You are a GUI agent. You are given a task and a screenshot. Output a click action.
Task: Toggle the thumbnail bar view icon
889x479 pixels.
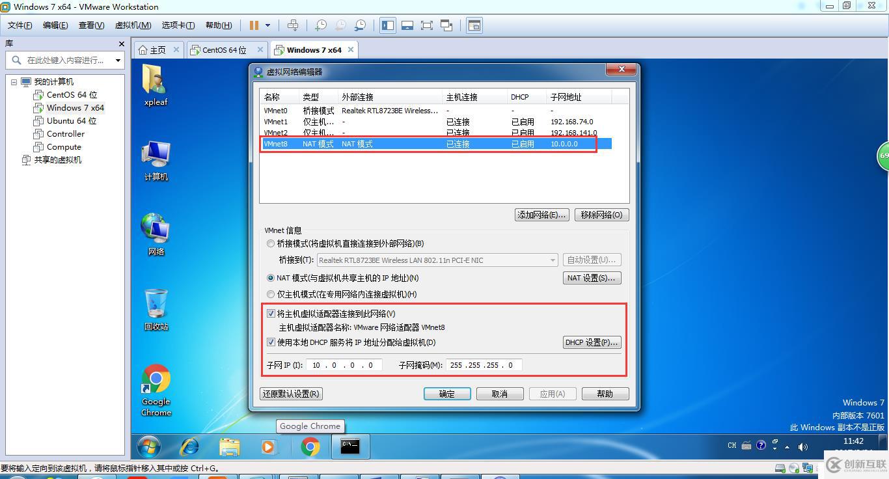(x=407, y=25)
